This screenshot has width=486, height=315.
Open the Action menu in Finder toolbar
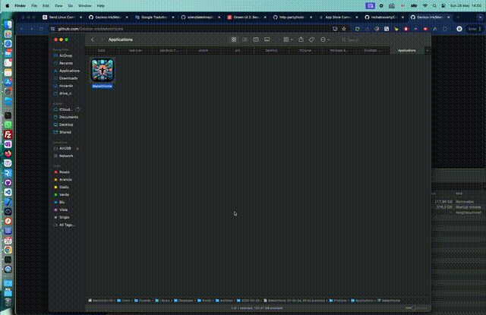[324, 39]
